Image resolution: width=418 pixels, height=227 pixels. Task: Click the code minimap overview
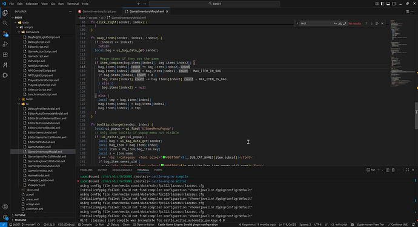click(x=402, y=53)
